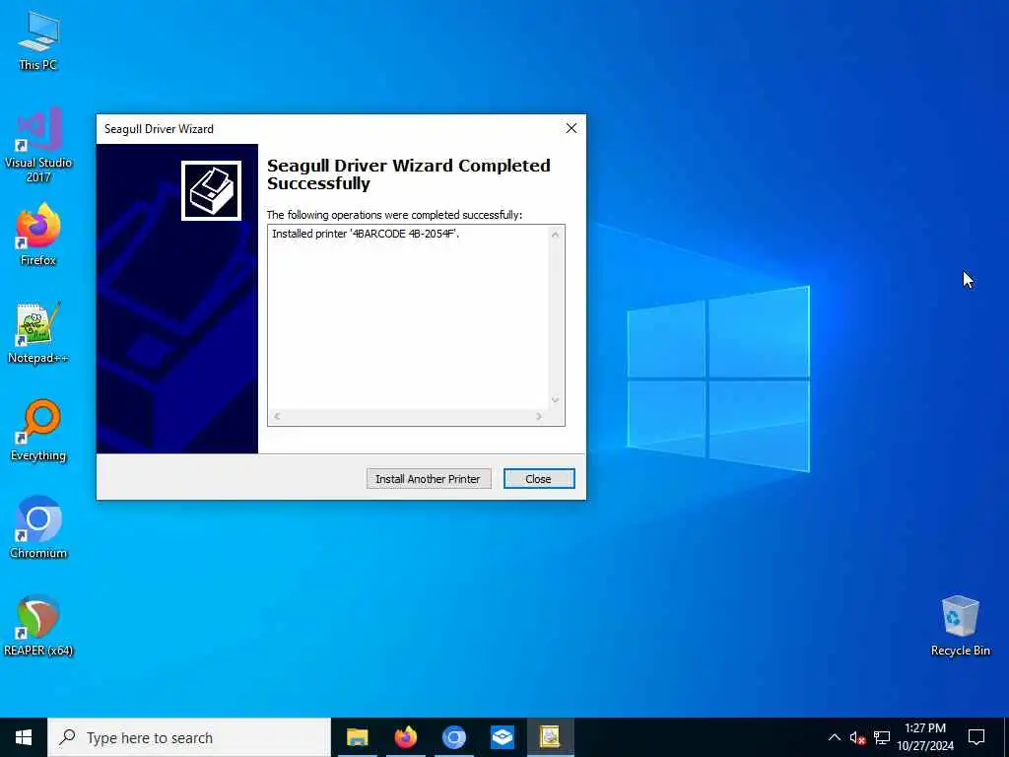Click Install Another Printer button
Screen dimensions: 1009x757
point(429,478)
